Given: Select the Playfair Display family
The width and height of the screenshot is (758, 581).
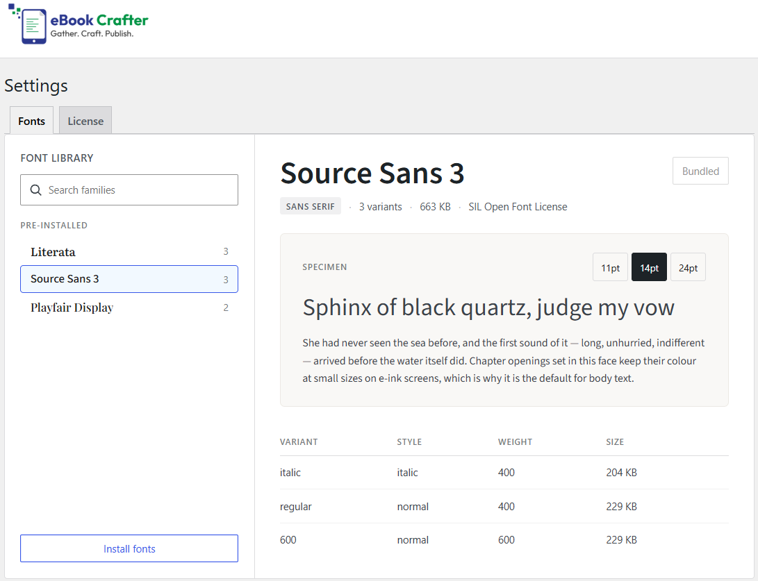Looking at the screenshot, I should [x=129, y=308].
